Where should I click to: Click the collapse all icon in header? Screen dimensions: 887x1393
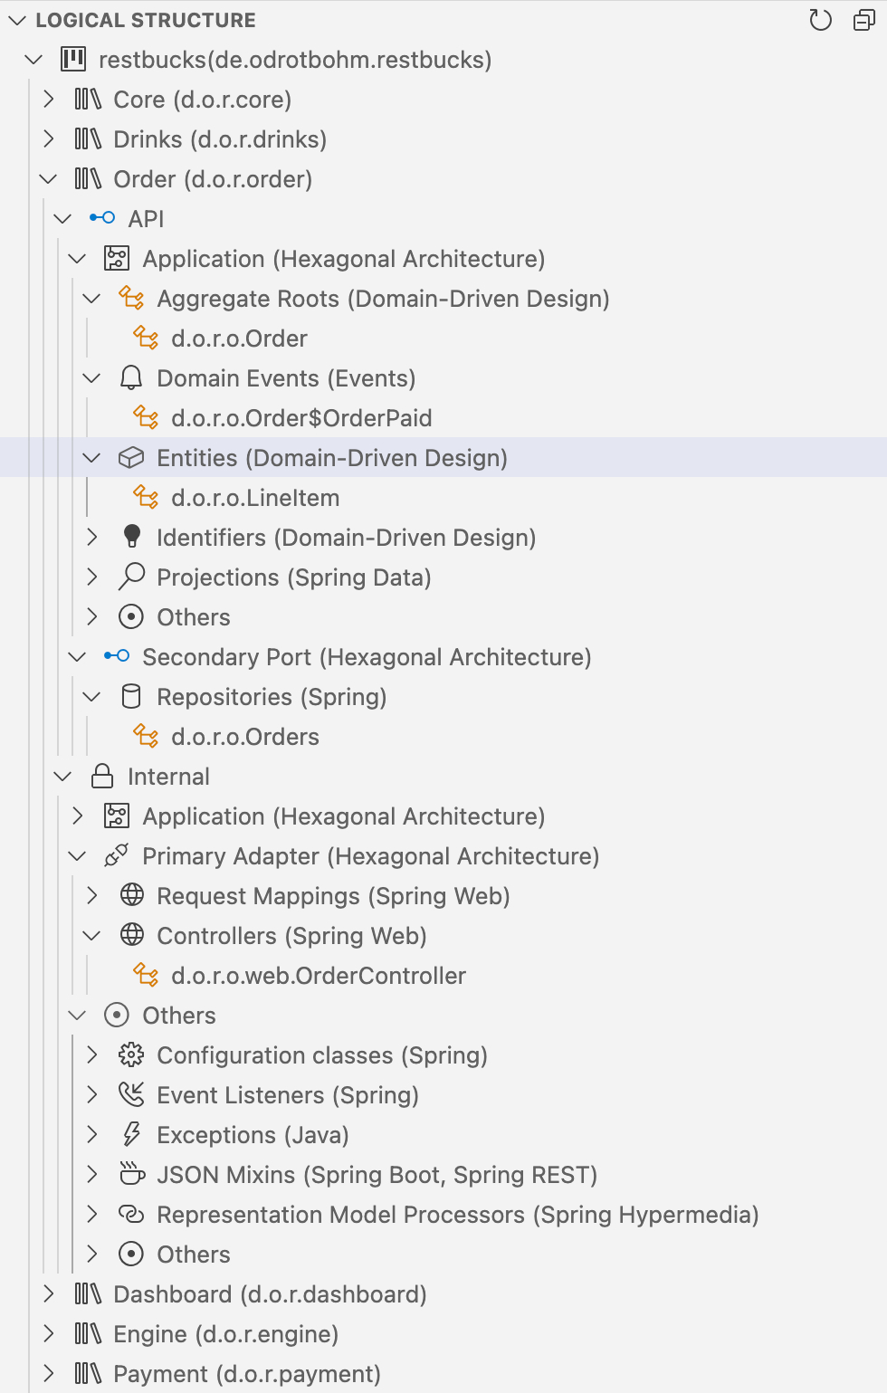point(864,20)
